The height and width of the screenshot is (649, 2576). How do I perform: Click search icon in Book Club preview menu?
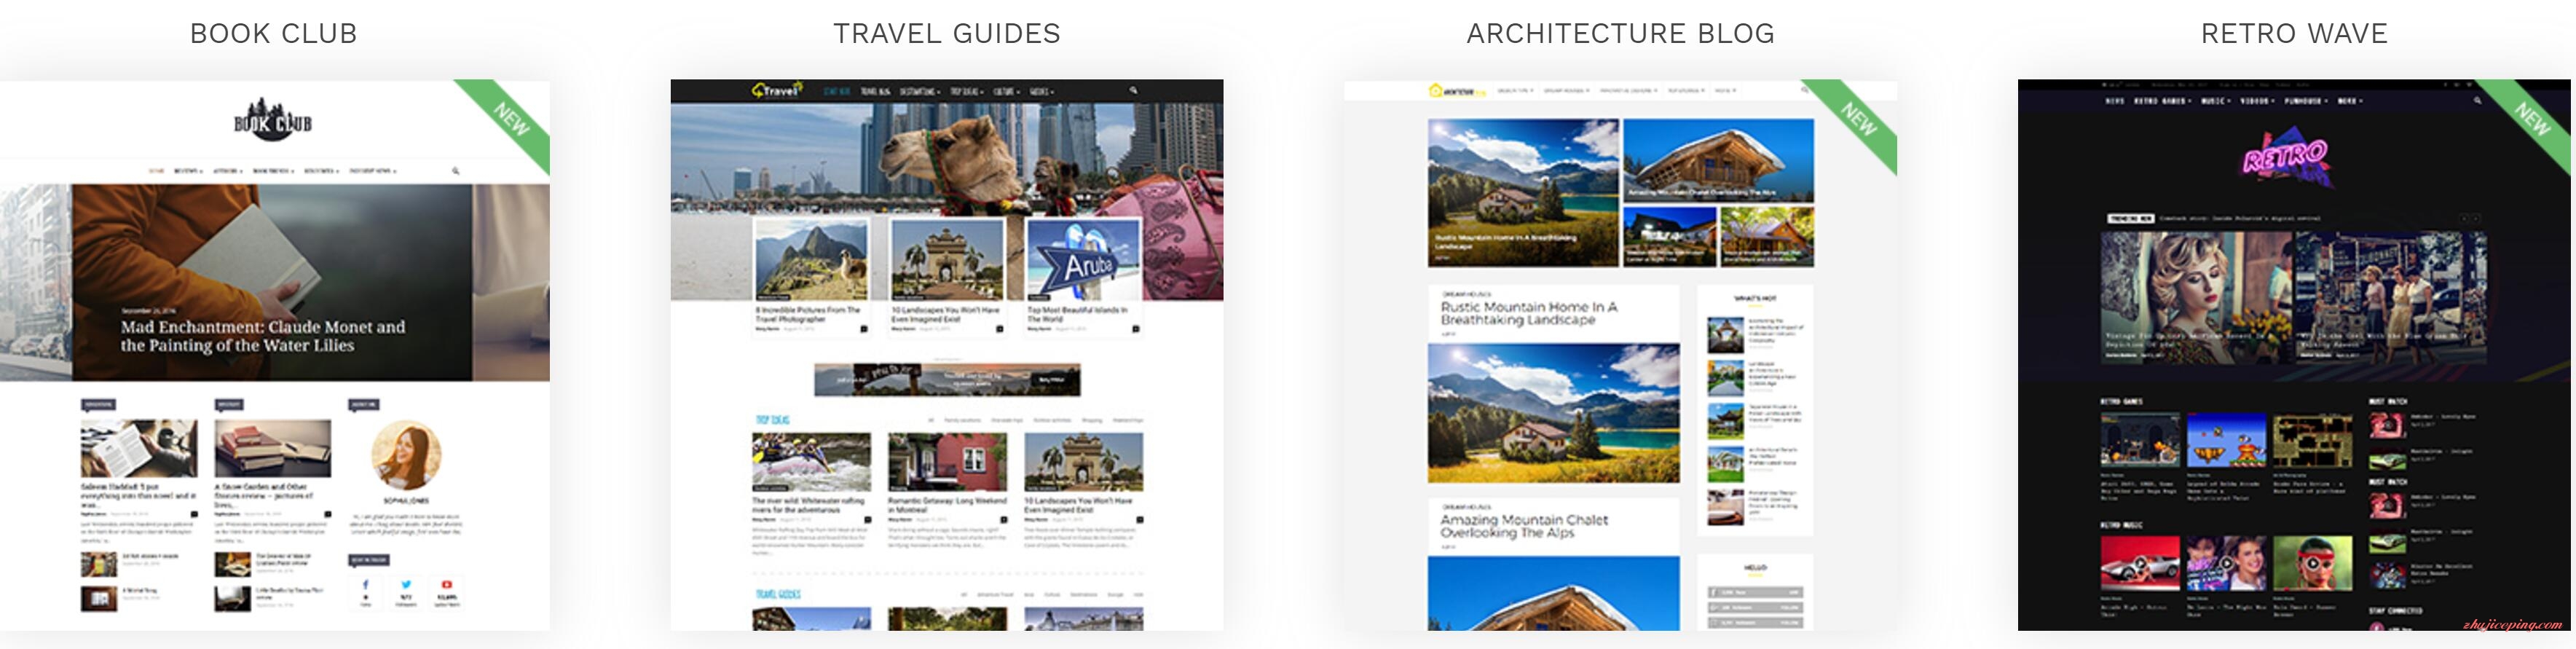455,171
